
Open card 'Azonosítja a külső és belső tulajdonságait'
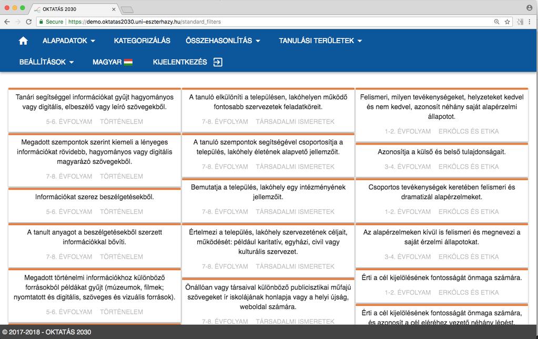pos(442,160)
